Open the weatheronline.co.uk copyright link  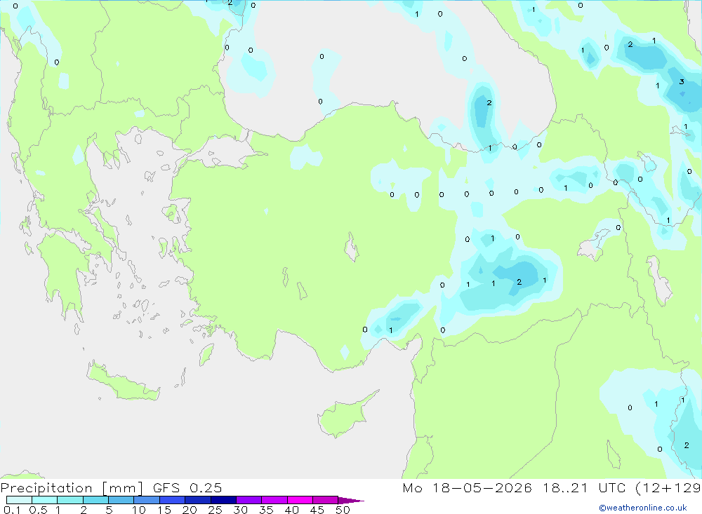[643, 508]
